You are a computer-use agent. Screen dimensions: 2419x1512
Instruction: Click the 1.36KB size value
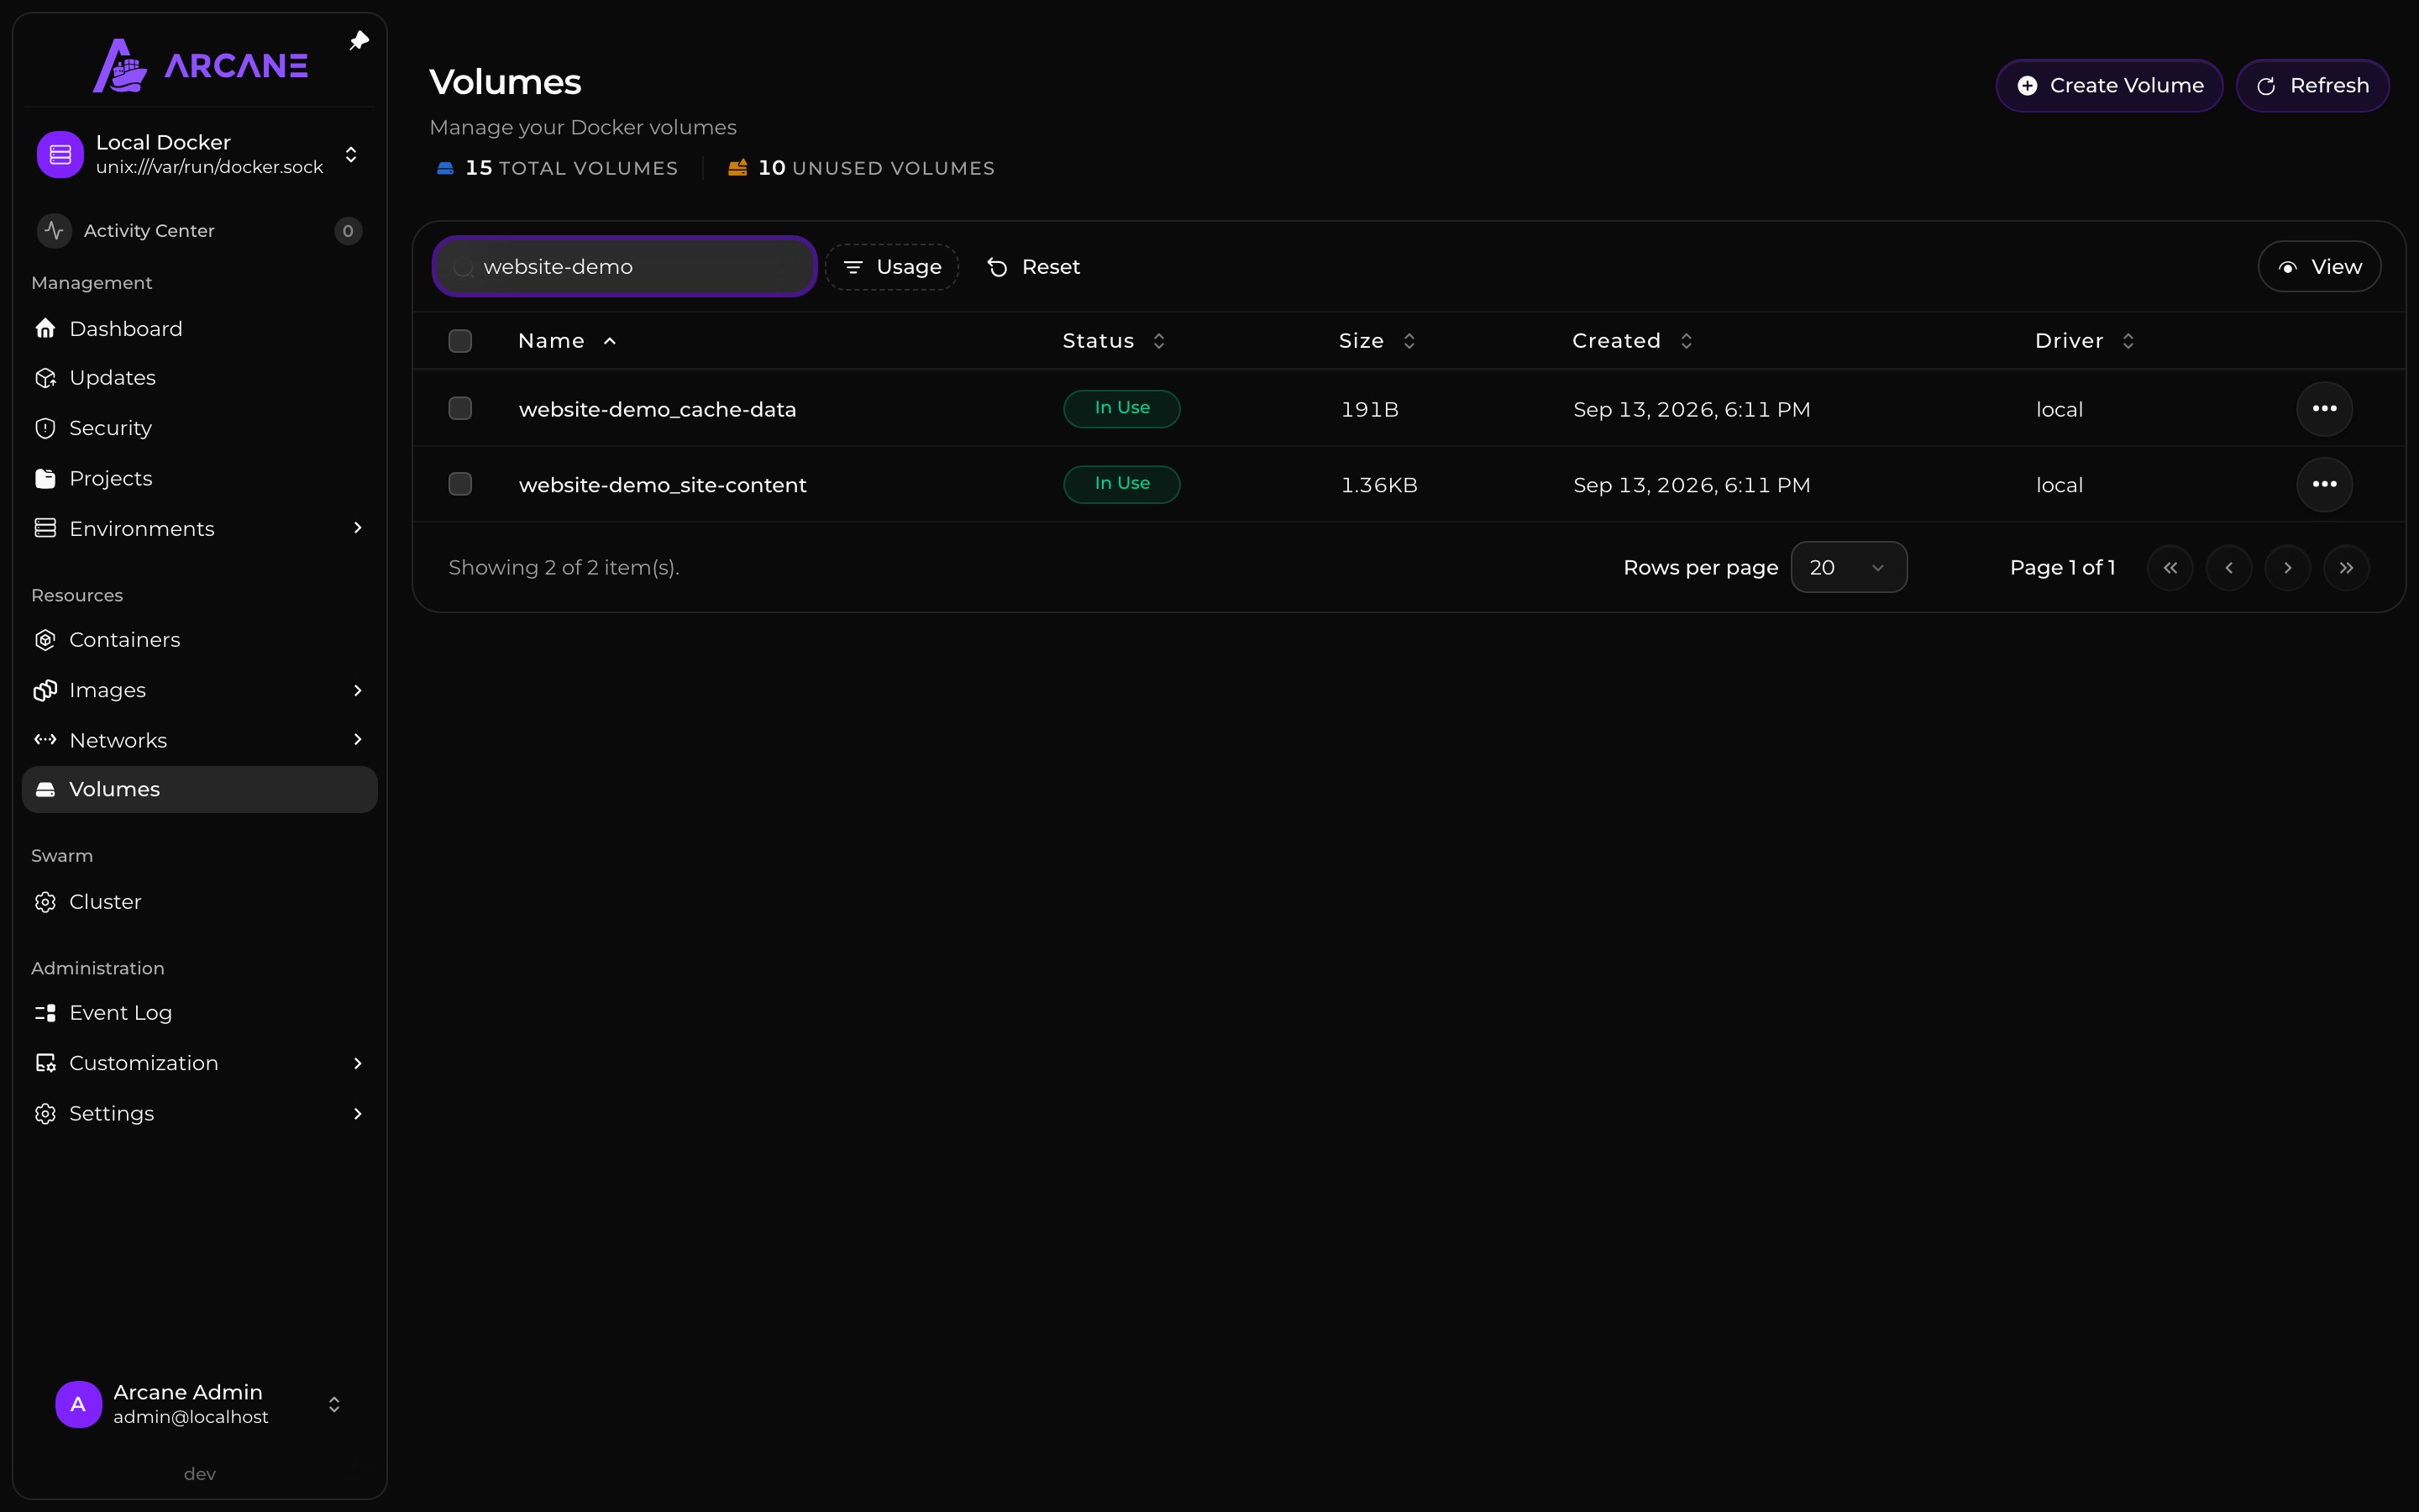[x=1378, y=485]
